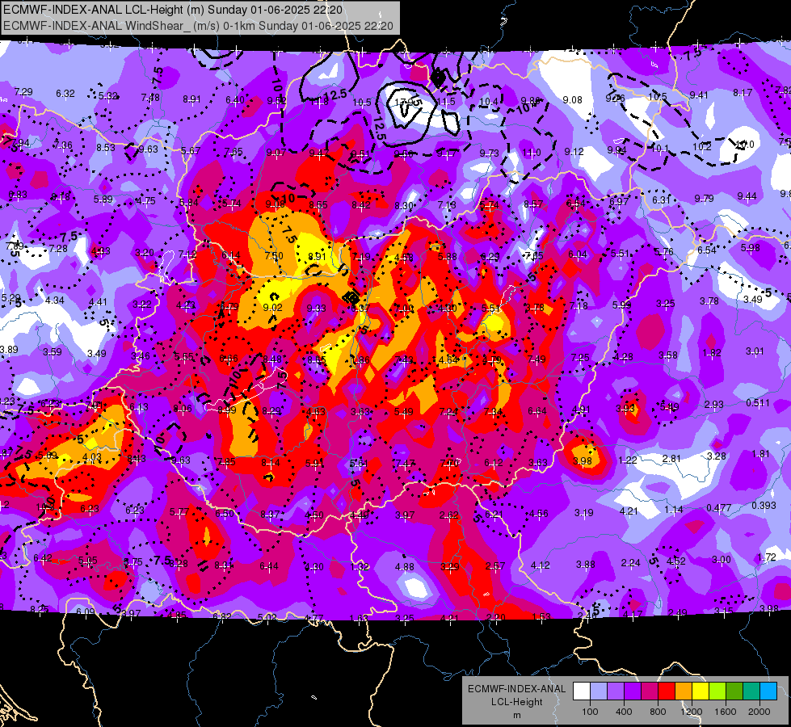Select the LCL-Height (m) title line
The image size is (791, 727).
173,10
